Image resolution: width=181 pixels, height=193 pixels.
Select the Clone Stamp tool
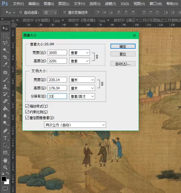(5, 87)
